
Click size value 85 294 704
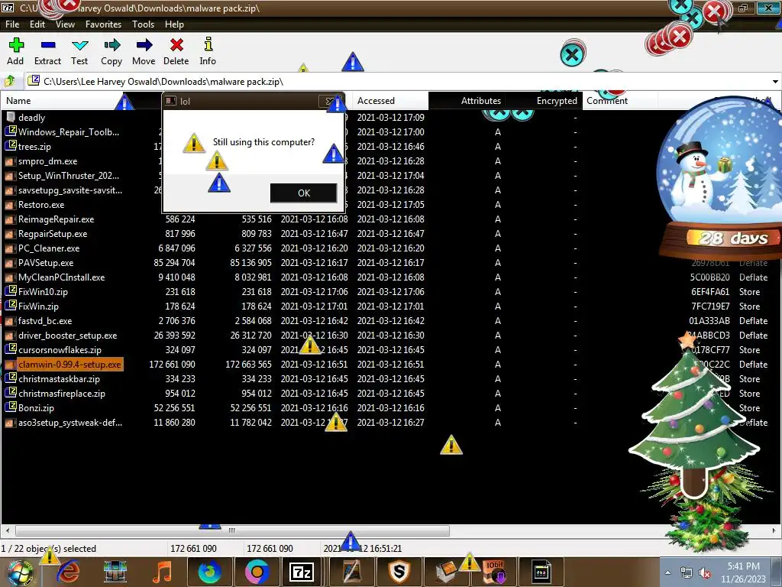point(174,263)
